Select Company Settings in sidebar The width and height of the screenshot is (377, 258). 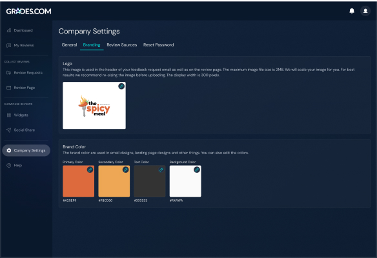pyautogui.click(x=26, y=150)
